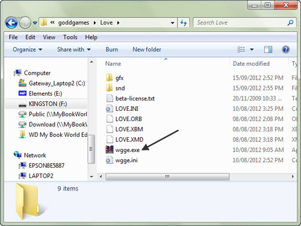
Task: Click the goddgames breadcrumb
Action: click(x=73, y=23)
